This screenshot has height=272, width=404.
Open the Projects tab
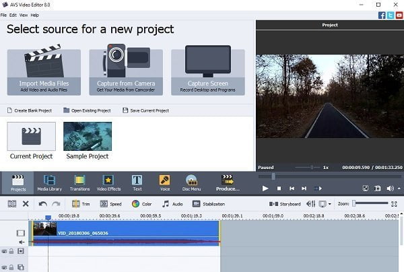(x=18, y=183)
